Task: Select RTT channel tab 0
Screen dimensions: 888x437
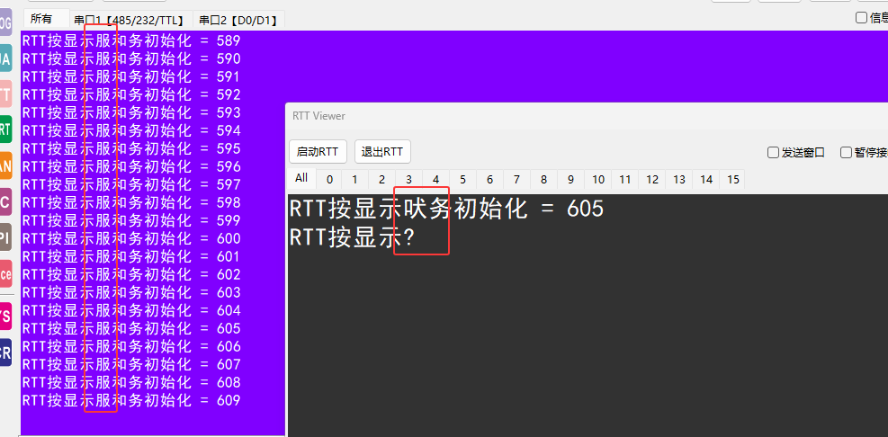Action: coord(330,180)
